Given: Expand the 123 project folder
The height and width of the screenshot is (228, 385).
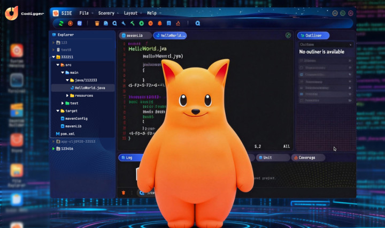Looking at the screenshot, I should click(x=53, y=42).
